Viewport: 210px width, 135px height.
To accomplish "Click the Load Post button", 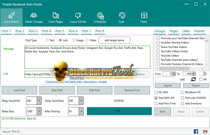I will tap(19, 90).
